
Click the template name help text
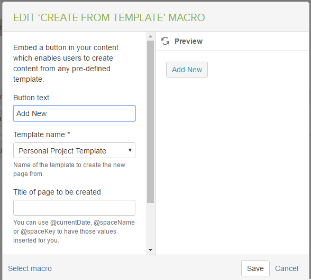(69, 169)
